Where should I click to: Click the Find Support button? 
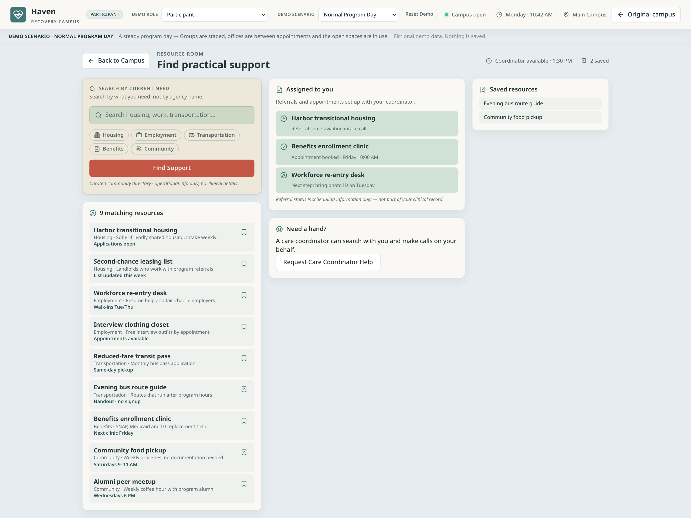click(172, 168)
